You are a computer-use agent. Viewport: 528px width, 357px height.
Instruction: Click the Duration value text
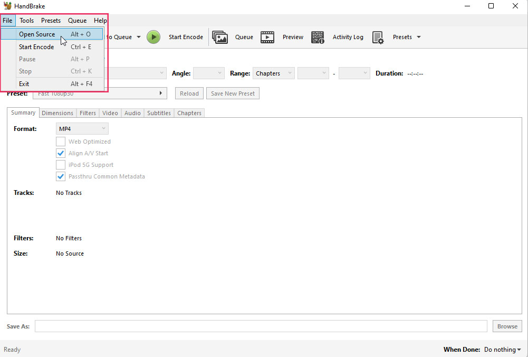click(415, 73)
